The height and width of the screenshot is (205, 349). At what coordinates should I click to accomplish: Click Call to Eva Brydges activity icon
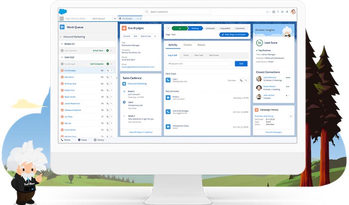click(168, 112)
